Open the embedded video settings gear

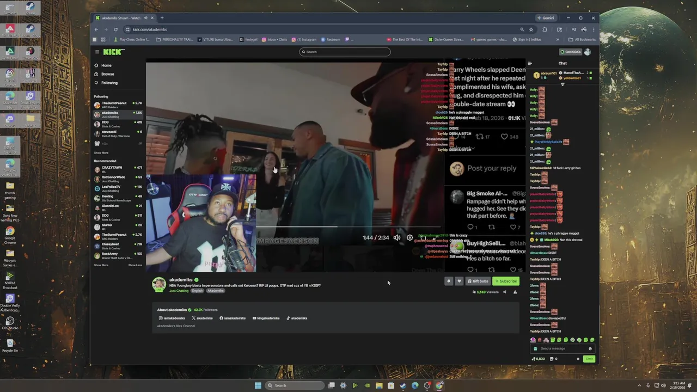pyautogui.click(x=410, y=238)
